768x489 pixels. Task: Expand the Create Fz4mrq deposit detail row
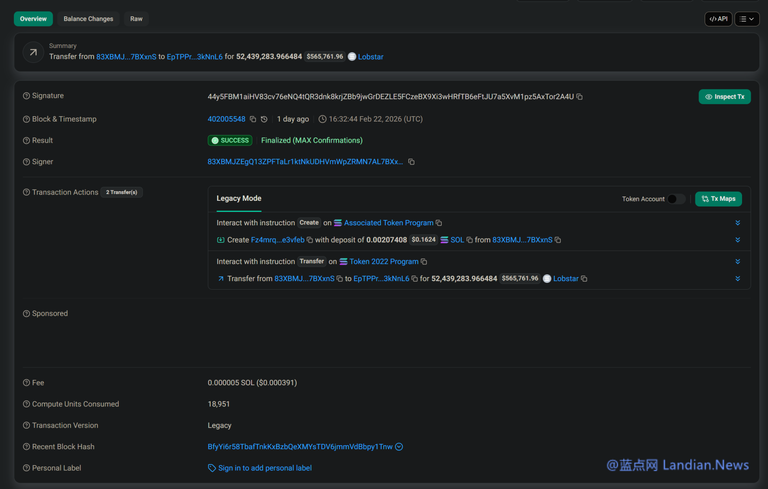[737, 240]
